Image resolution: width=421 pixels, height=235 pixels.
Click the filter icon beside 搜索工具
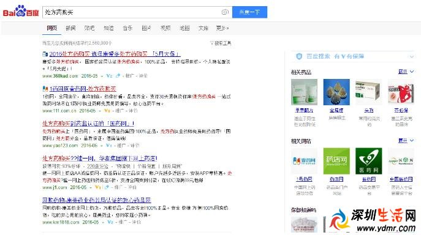pyautogui.click(x=212, y=43)
